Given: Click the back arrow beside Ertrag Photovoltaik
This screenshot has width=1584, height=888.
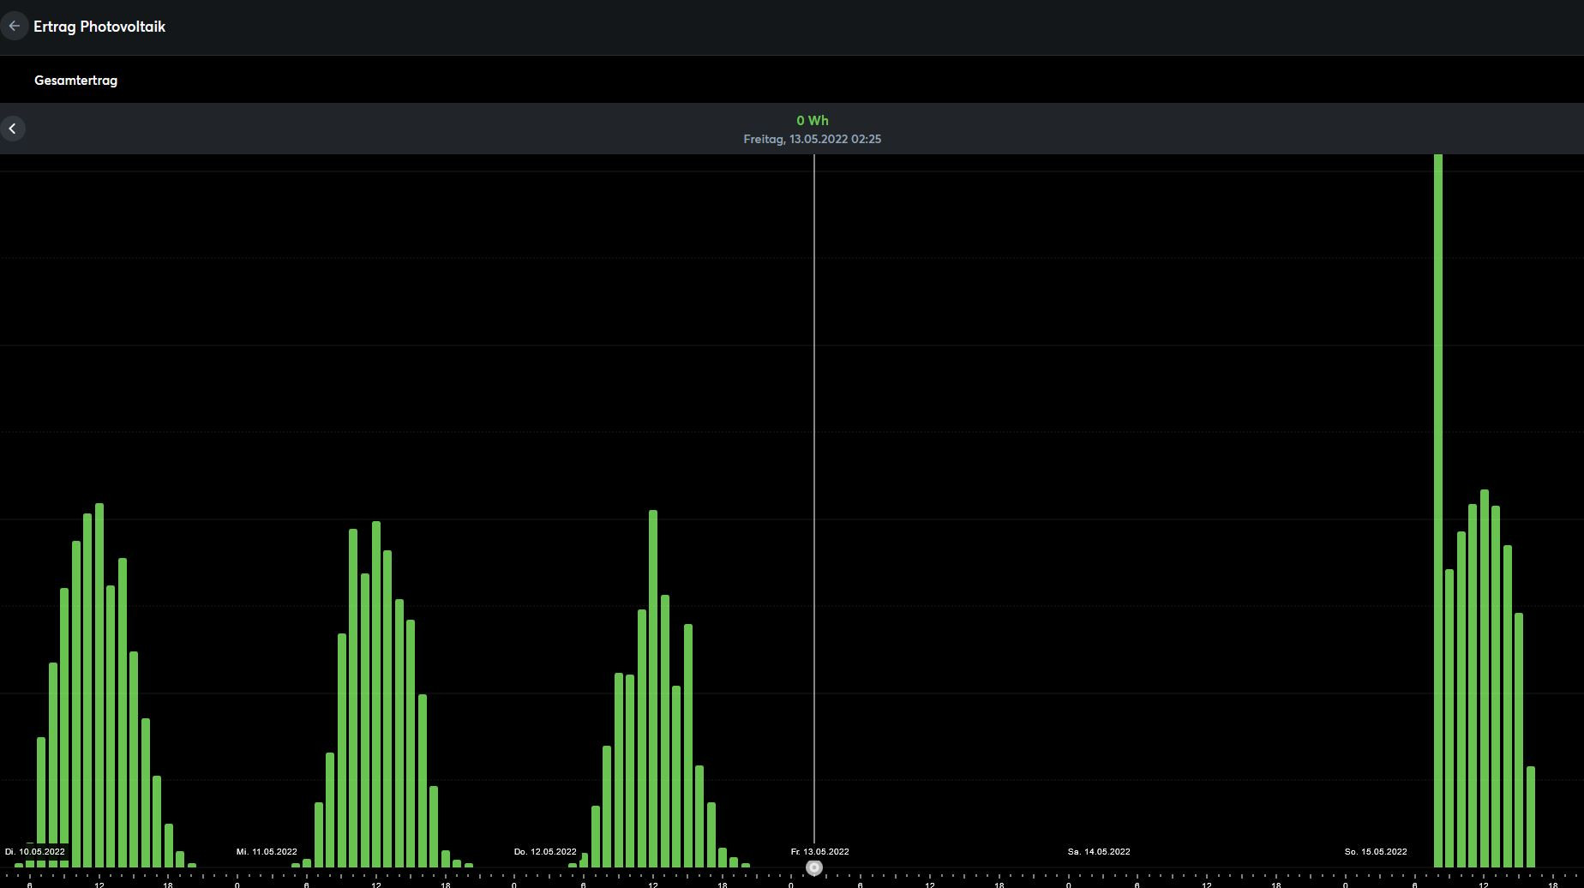Looking at the screenshot, I should click(x=14, y=27).
